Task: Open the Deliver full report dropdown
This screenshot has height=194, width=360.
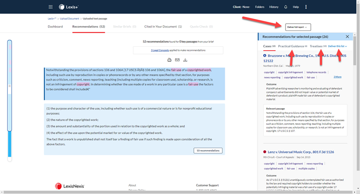Action: (x=298, y=27)
